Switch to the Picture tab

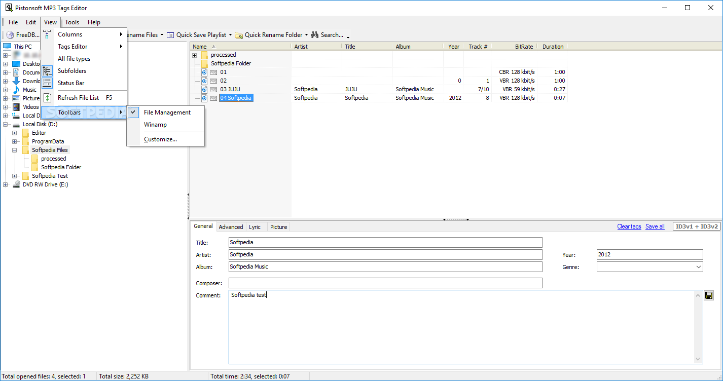point(278,227)
